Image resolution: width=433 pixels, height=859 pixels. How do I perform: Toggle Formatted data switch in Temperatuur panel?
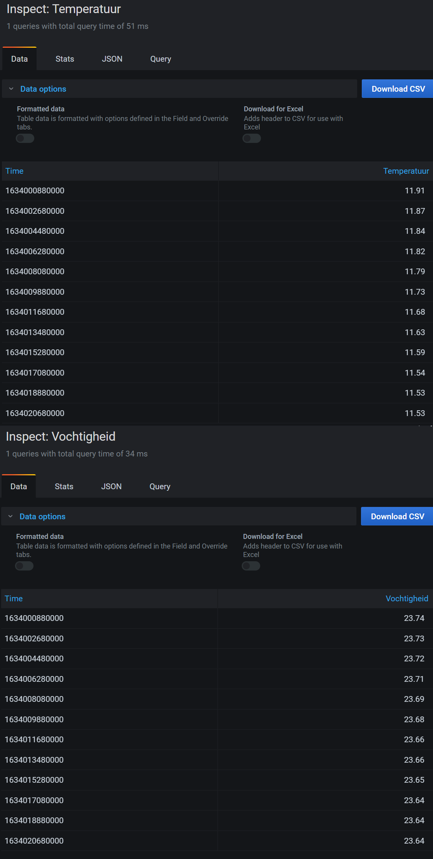(25, 138)
